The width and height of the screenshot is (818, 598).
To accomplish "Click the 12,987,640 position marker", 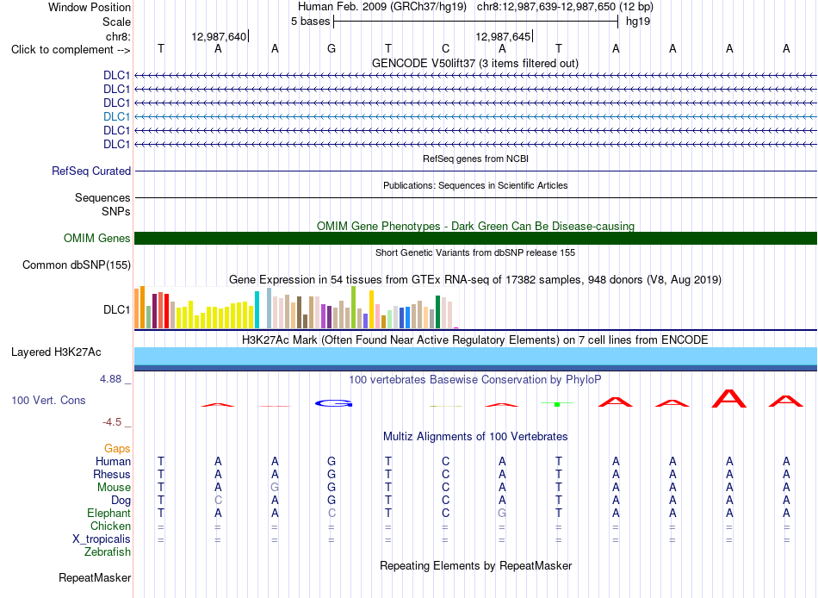I will point(220,36).
